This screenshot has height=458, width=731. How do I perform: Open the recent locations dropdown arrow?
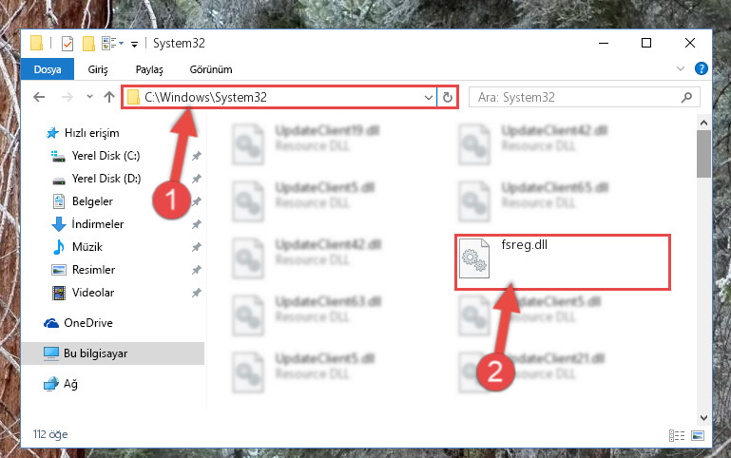[89, 97]
